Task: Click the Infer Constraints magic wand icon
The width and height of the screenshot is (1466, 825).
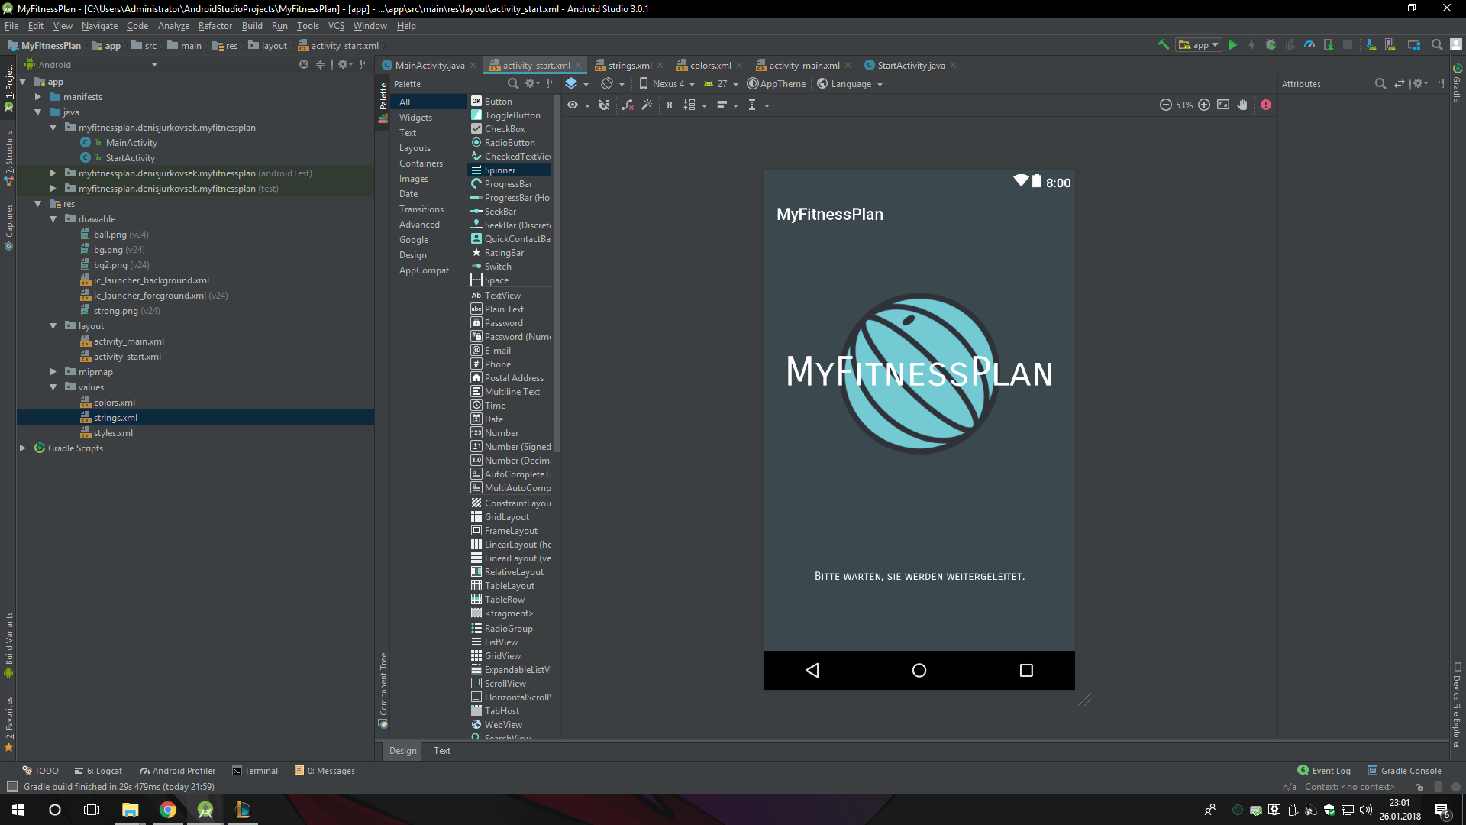Action: tap(647, 105)
